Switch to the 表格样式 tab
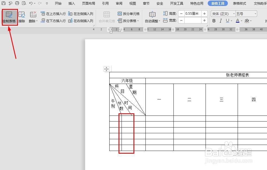Screen dimensions: 267x170 (239, 3)
